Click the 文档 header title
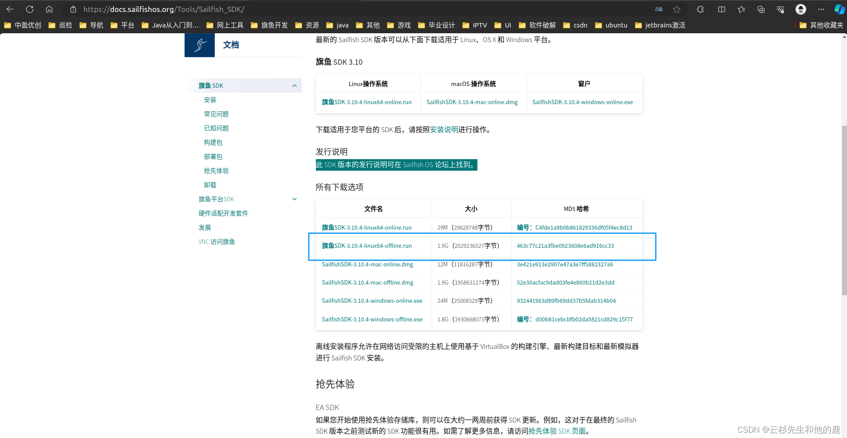This screenshot has height=438, width=847. click(x=231, y=45)
